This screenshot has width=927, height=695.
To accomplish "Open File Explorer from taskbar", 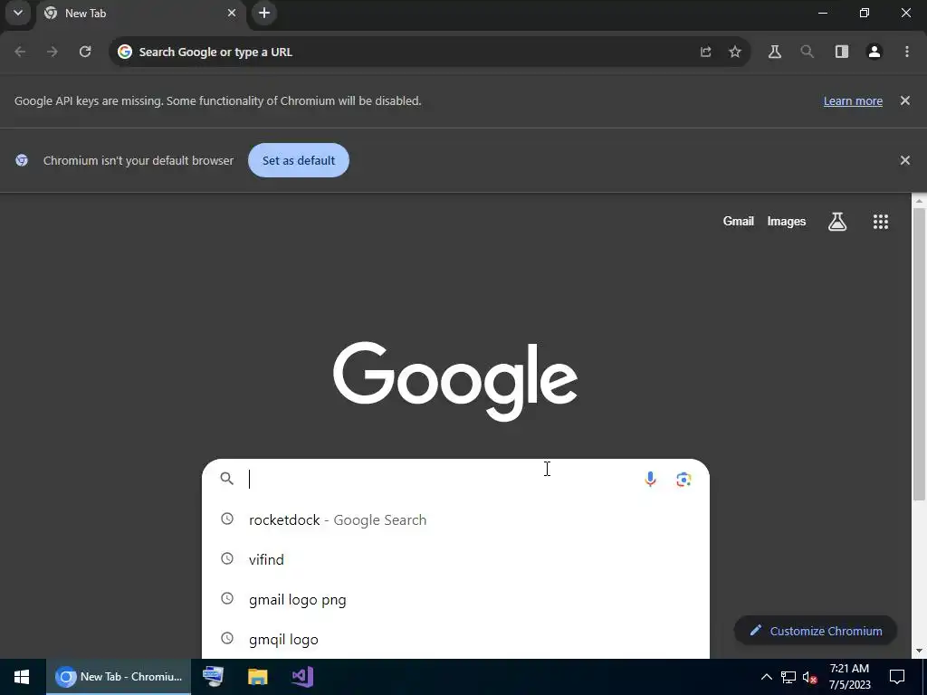I will coord(258,677).
